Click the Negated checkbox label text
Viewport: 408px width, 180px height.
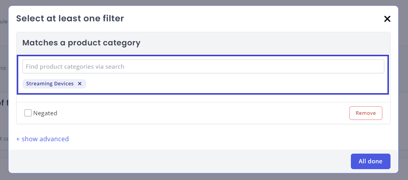(x=45, y=113)
